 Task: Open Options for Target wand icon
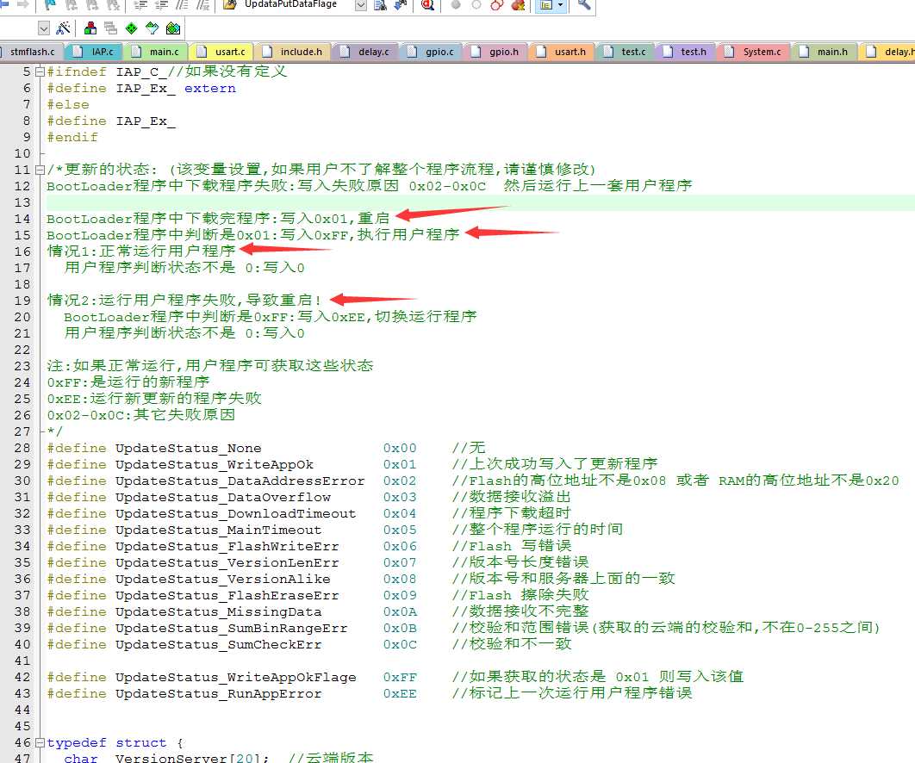coord(64,28)
